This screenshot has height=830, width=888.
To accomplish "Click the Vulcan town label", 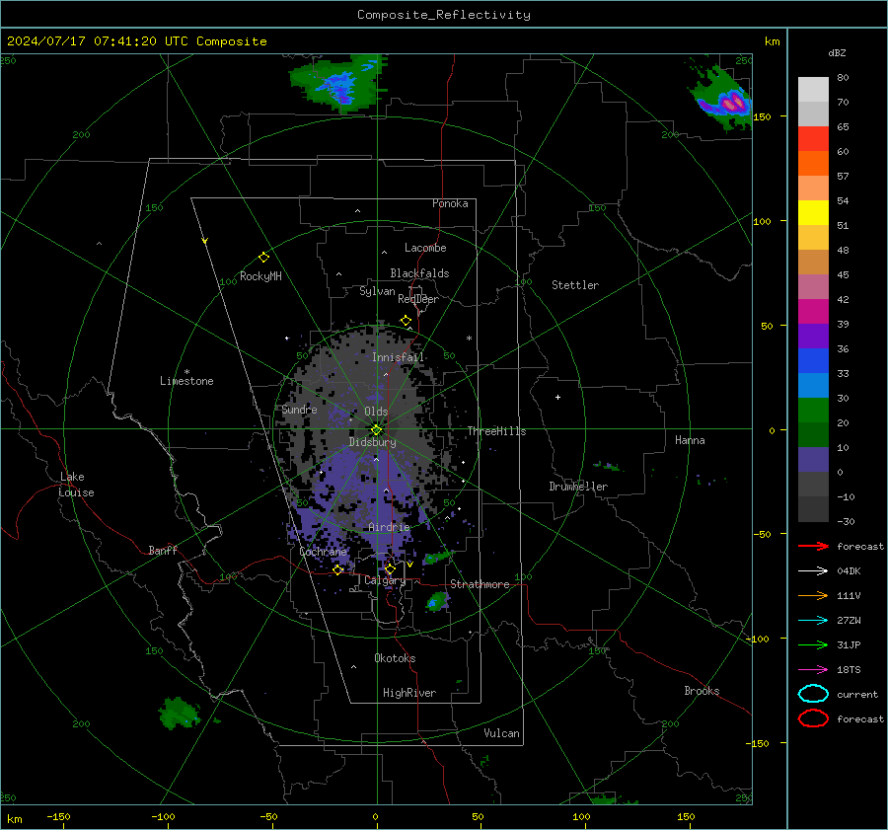I will [502, 733].
